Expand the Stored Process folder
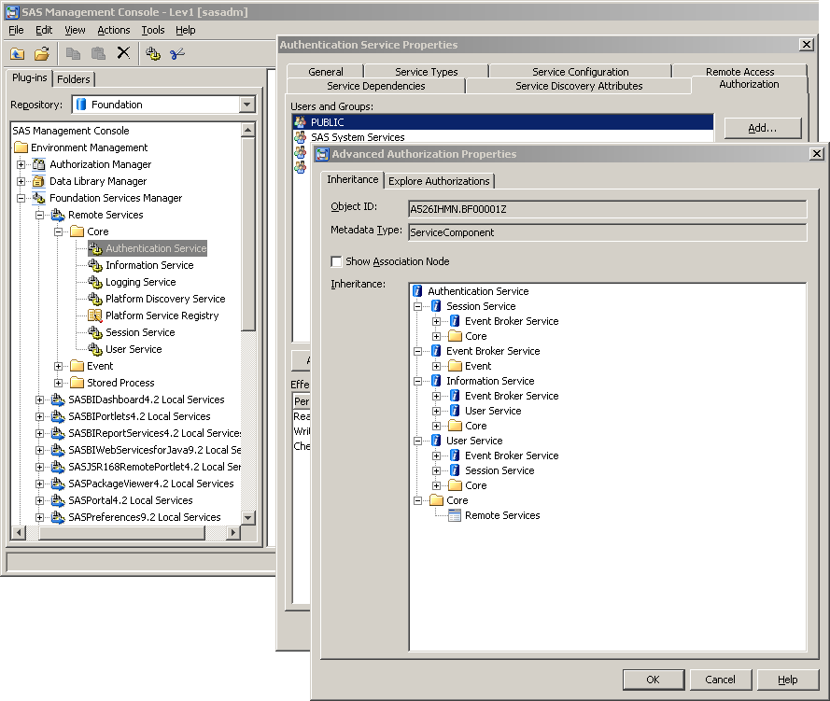The image size is (830, 701). pyautogui.click(x=59, y=383)
